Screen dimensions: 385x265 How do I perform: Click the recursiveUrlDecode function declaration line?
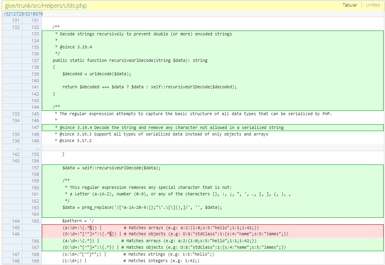pyautogui.click(x=130, y=61)
